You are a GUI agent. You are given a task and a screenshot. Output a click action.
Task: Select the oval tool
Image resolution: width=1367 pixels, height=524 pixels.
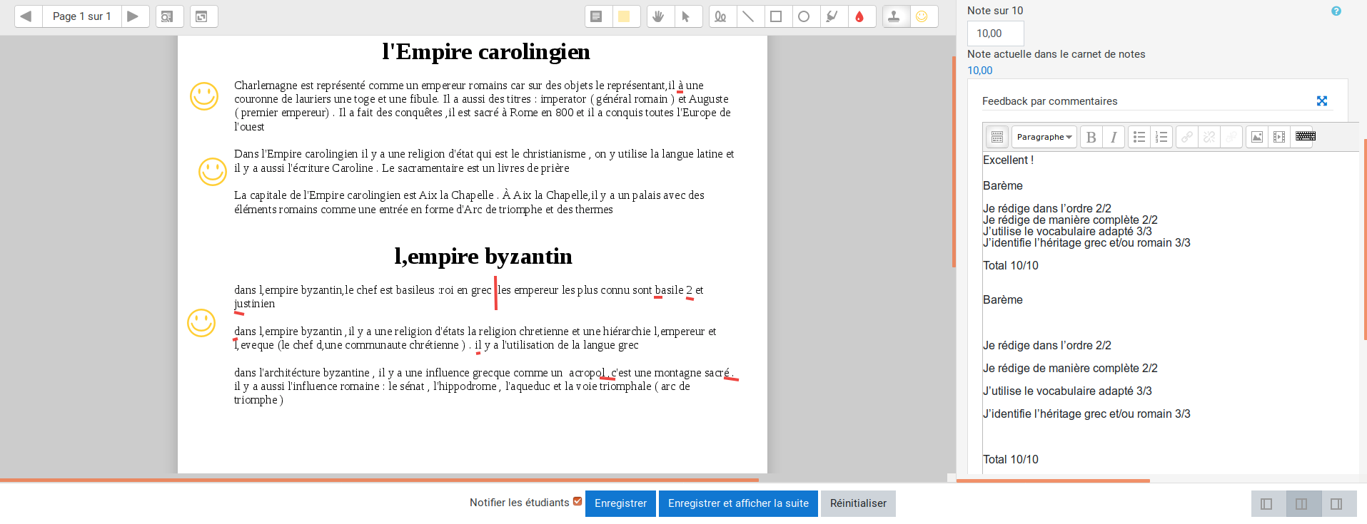(804, 16)
